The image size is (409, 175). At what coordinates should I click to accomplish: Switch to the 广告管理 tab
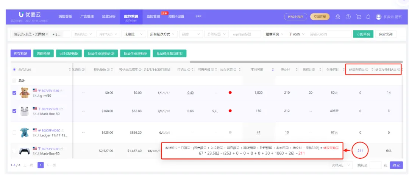point(87,17)
